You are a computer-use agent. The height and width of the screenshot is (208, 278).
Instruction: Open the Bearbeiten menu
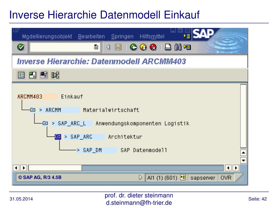91,37
